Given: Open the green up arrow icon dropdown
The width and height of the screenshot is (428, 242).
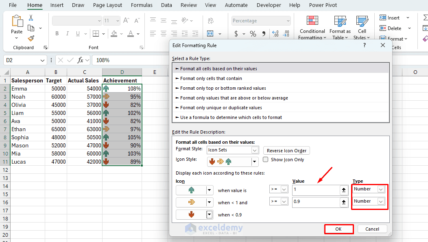Looking at the screenshot, I should 209,190.
